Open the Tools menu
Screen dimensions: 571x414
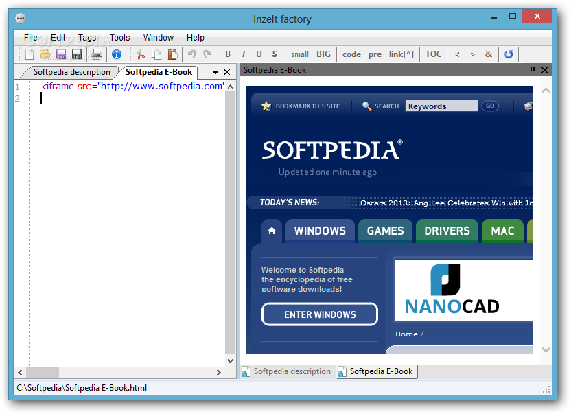(120, 38)
